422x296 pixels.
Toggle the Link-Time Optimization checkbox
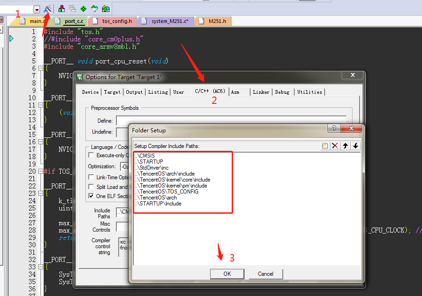(91, 177)
